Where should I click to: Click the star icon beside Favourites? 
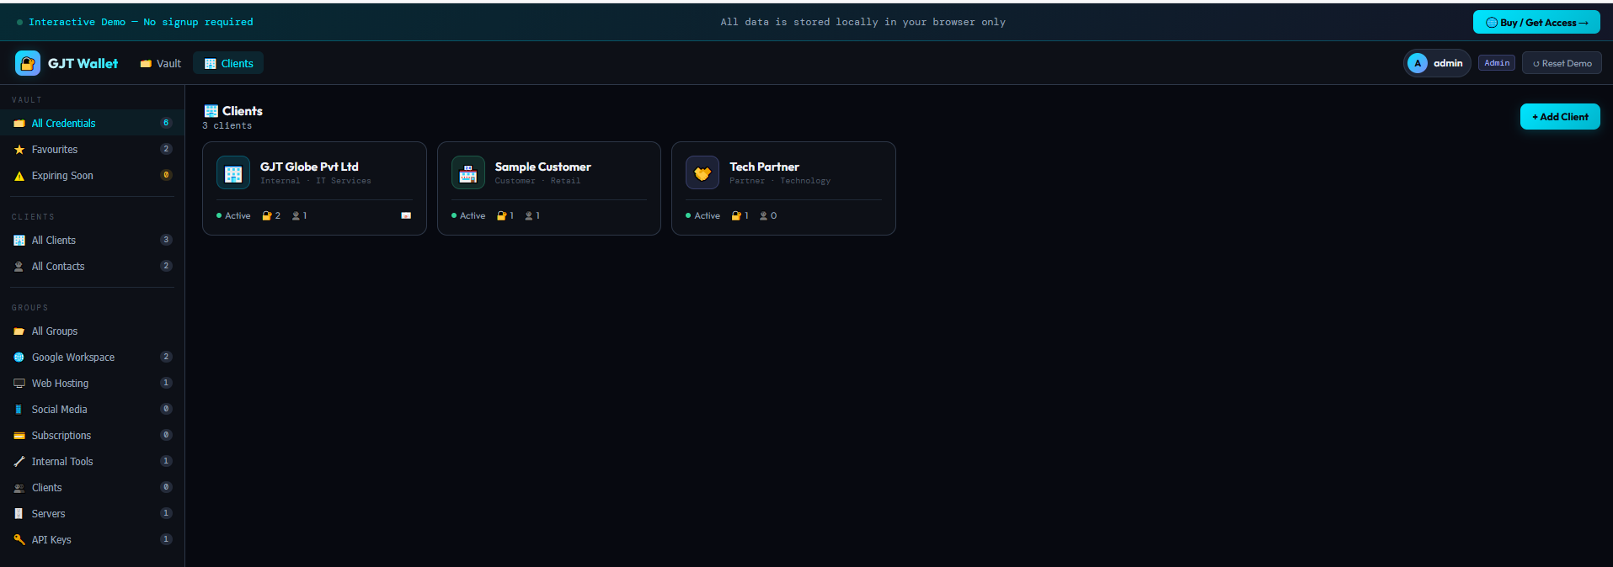19,150
